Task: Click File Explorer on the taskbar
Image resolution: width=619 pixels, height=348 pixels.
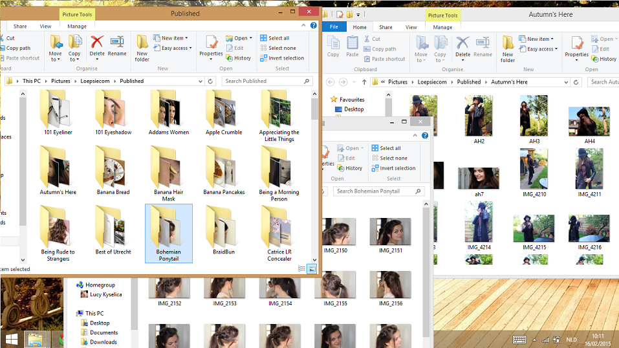Action: pos(36,340)
